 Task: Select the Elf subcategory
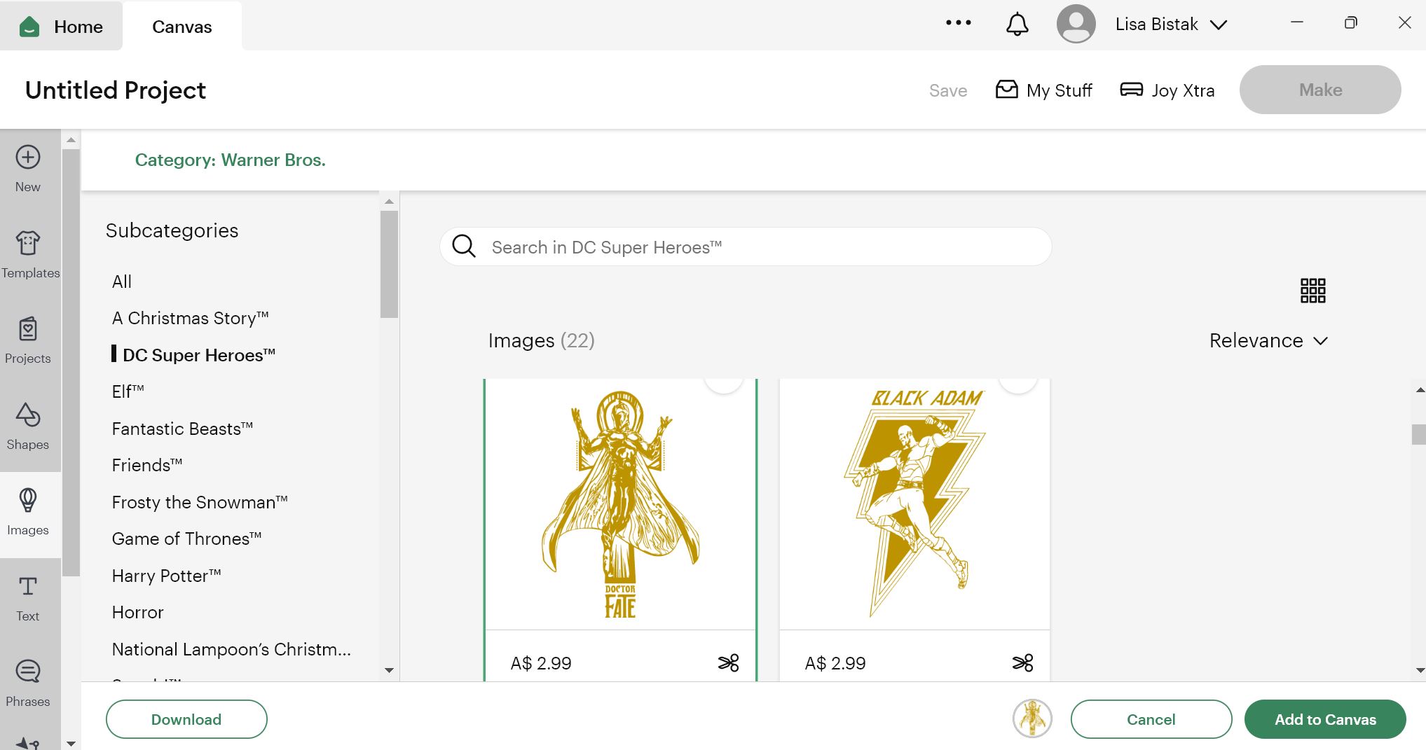point(128,391)
